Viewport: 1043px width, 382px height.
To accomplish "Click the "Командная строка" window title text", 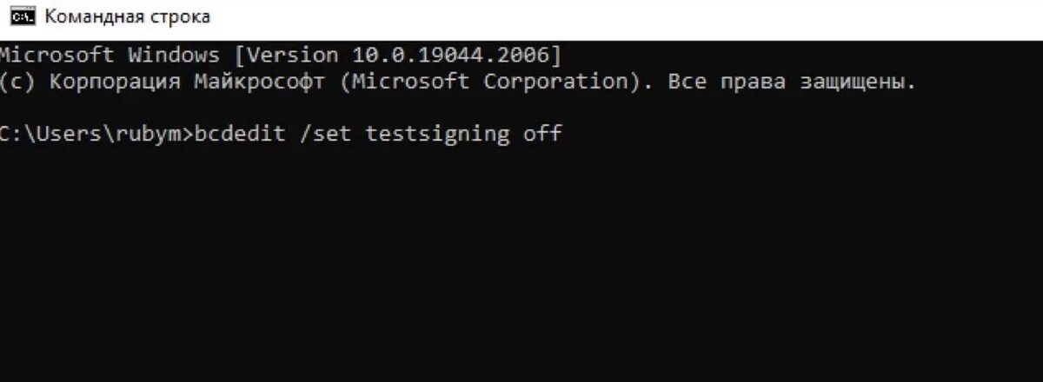I will [x=126, y=16].
